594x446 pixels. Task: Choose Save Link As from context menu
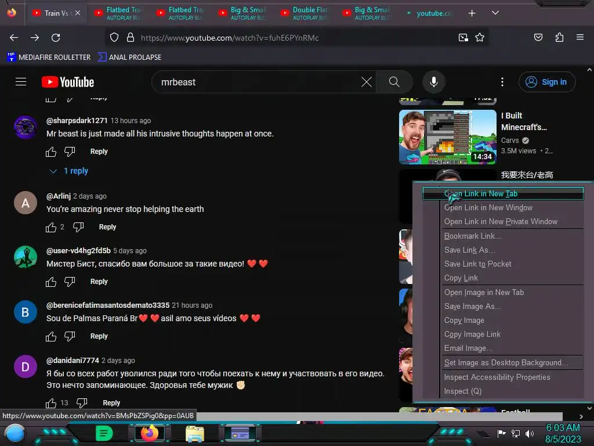click(x=503, y=250)
